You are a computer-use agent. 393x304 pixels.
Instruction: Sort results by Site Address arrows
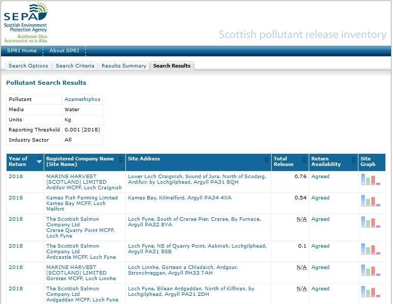[267, 161]
